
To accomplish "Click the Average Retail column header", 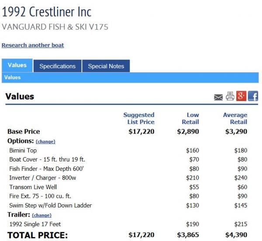I will coord(235,118).
